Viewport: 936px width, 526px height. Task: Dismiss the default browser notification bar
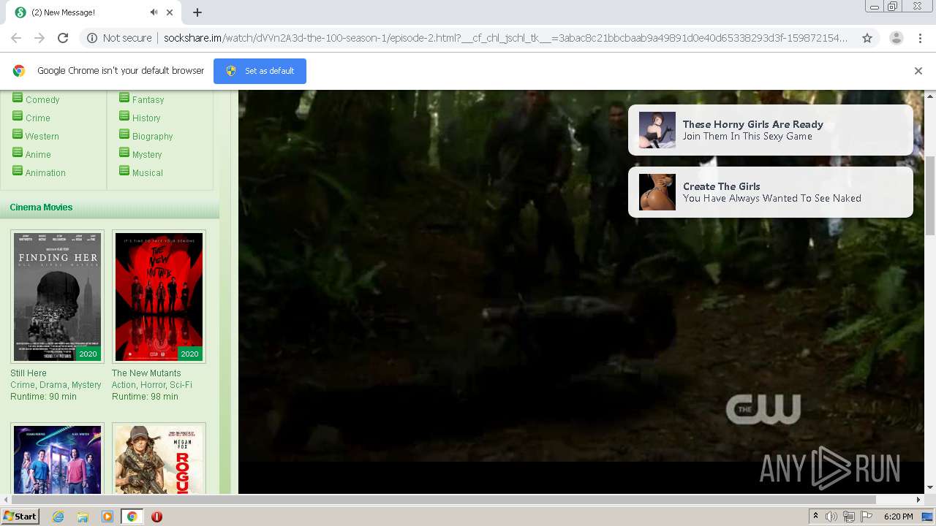pyautogui.click(x=918, y=71)
